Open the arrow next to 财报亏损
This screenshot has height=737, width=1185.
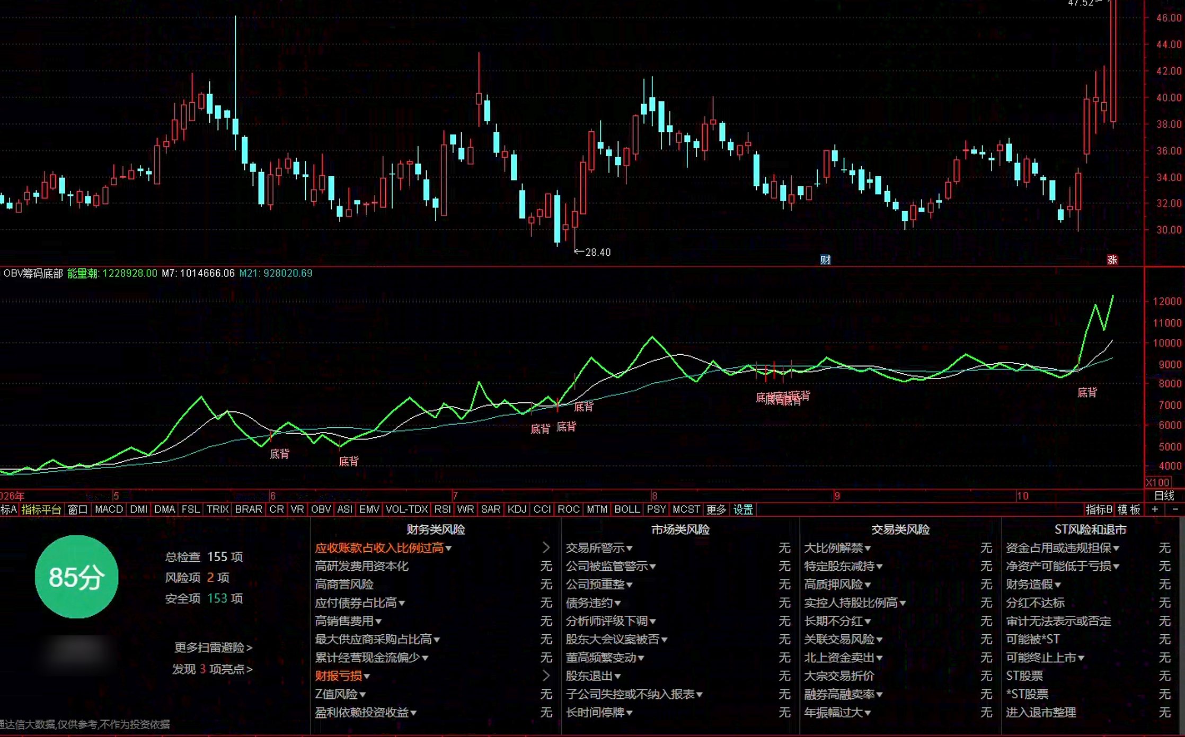[x=546, y=676]
